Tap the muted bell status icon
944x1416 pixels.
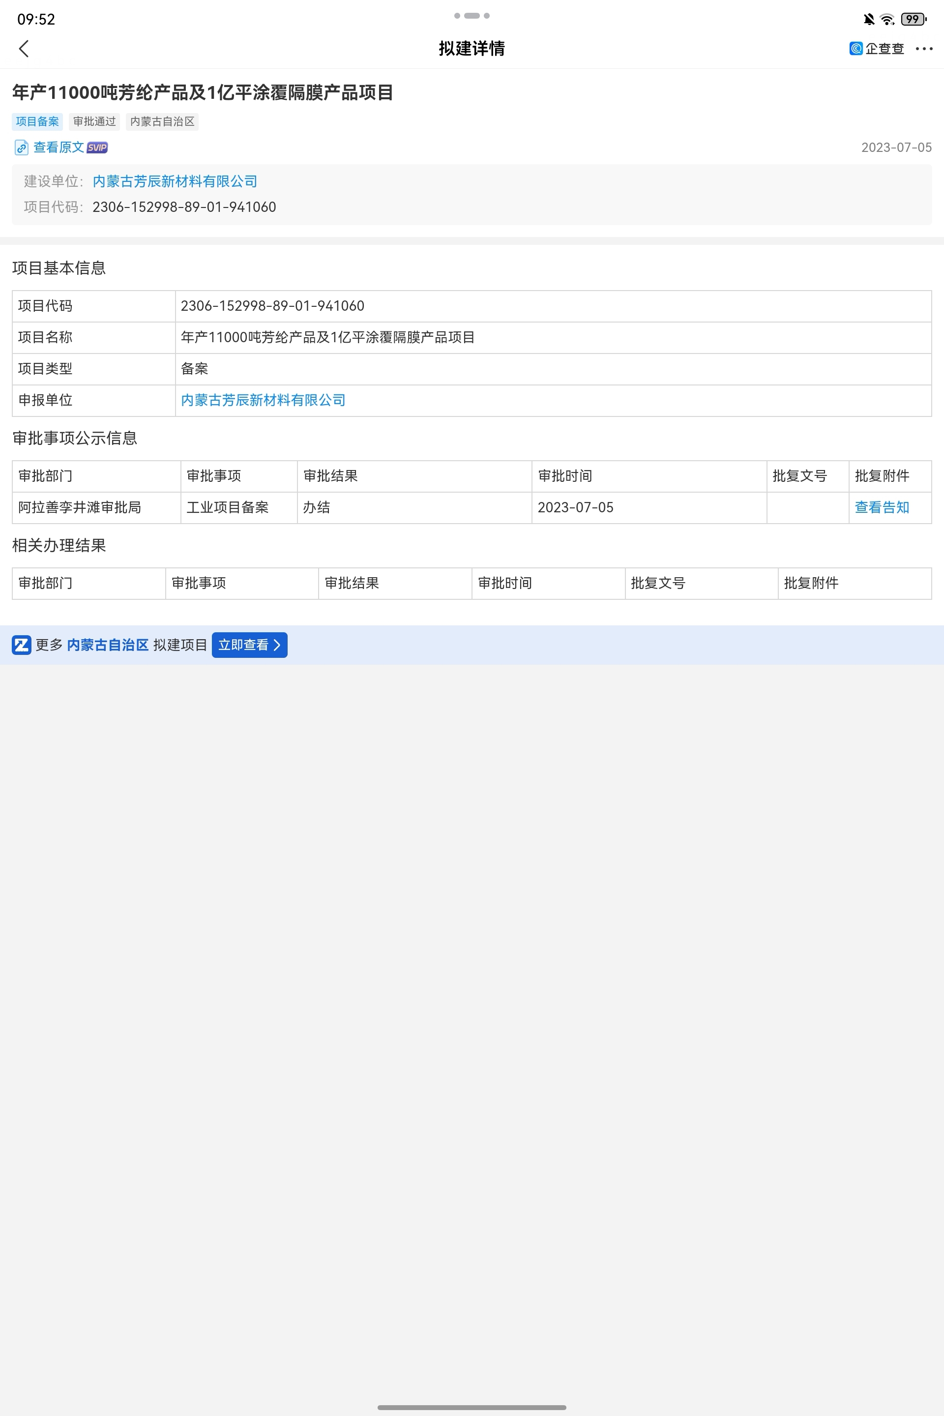869,19
